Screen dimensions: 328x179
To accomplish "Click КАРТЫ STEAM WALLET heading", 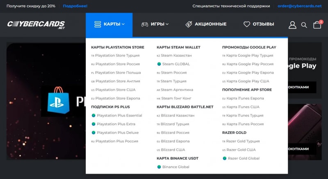I will tap(178, 47).
